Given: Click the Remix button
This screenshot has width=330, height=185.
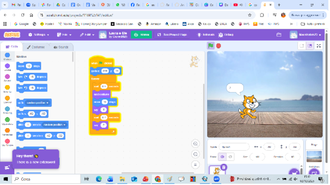Looking at the screenshot, I should tap(141, 35).
